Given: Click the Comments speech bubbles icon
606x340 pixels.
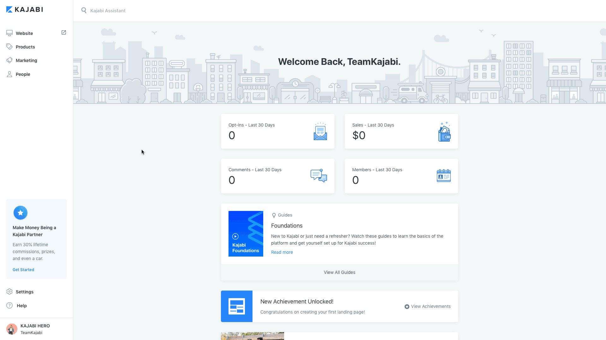Looking at the screenshot, I should (x=318, y=176).
